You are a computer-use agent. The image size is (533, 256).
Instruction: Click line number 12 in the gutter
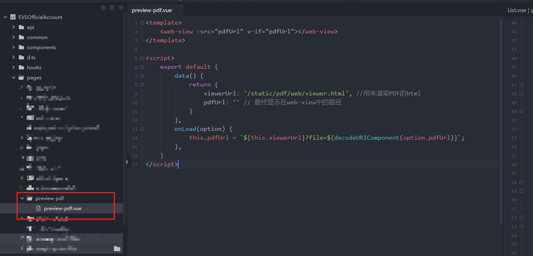coord(135,120)
